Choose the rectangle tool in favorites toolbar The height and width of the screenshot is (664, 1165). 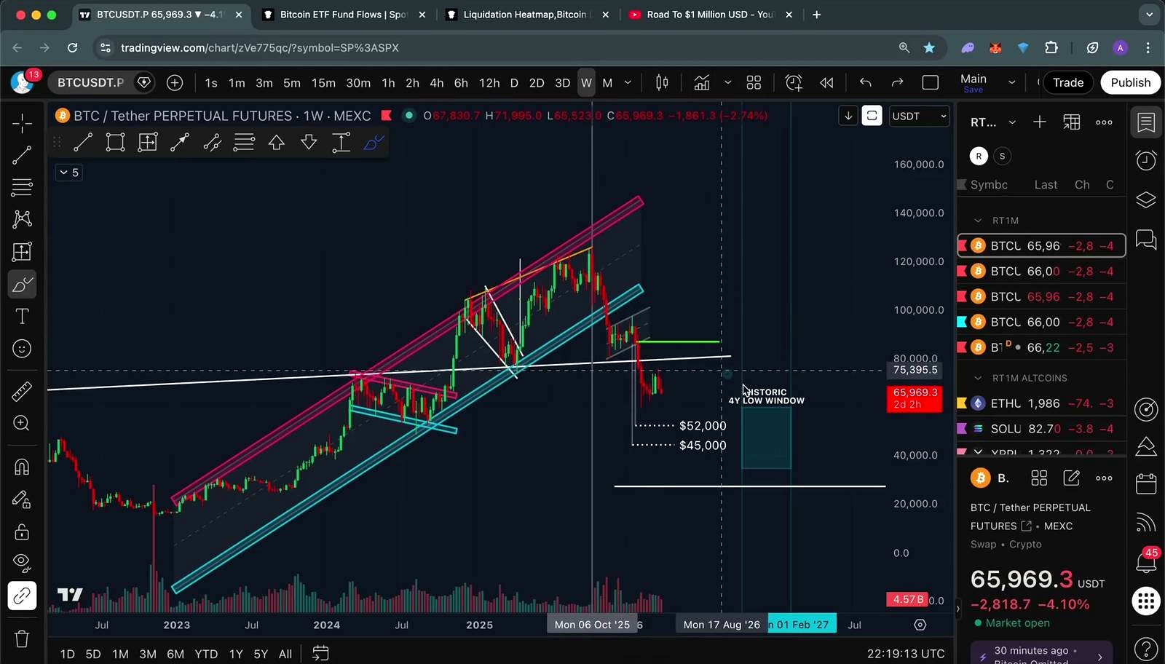pos(115,142)
